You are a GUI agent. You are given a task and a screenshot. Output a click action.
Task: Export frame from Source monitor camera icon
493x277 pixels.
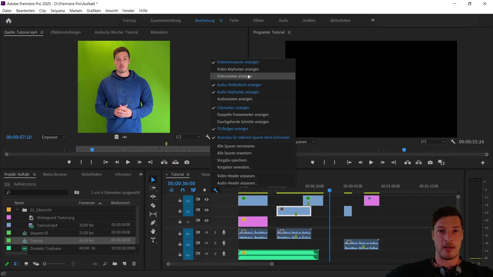pyautogui.click(x=187, y=162)
